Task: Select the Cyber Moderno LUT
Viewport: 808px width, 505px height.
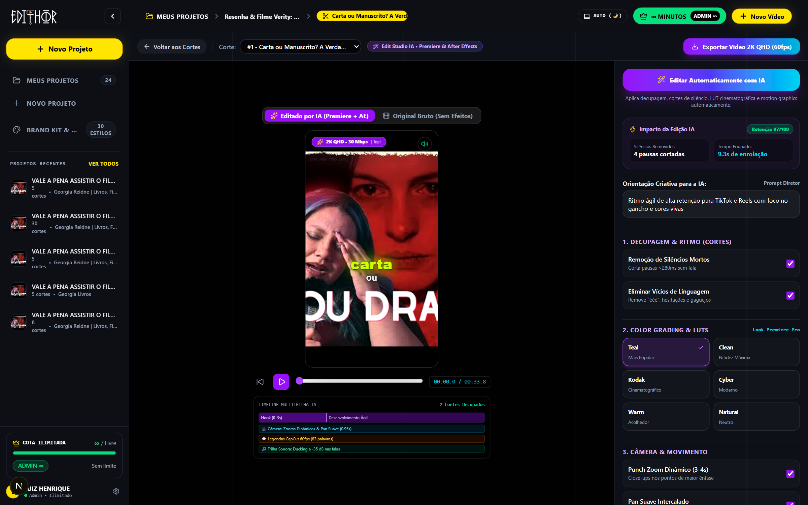Action: point(756,384)
